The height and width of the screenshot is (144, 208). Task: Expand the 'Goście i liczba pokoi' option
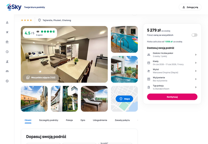coord(172,55)
